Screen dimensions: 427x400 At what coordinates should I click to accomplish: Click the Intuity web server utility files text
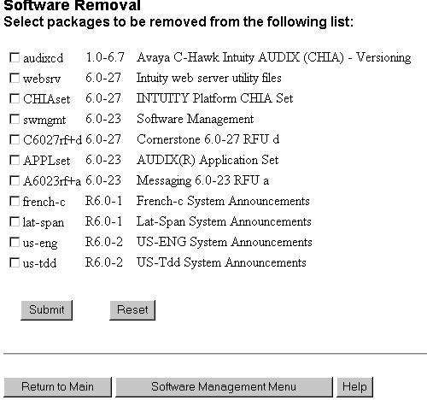coord(209,78)
